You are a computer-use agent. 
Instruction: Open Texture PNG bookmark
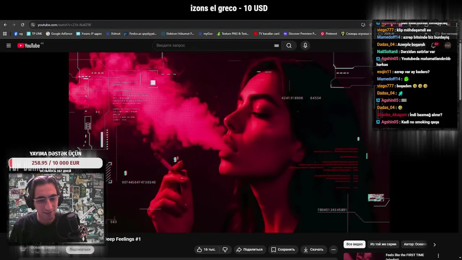233,34
